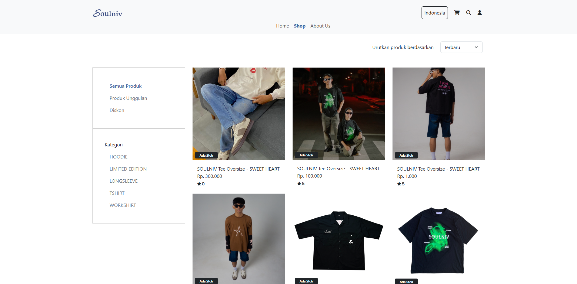Switch language with the Indonesia button
The height and width of the screenshot is (284, 577).
point(435,13)
